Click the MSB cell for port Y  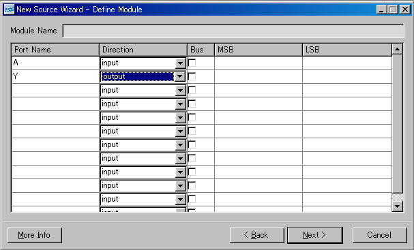point(258,77)
